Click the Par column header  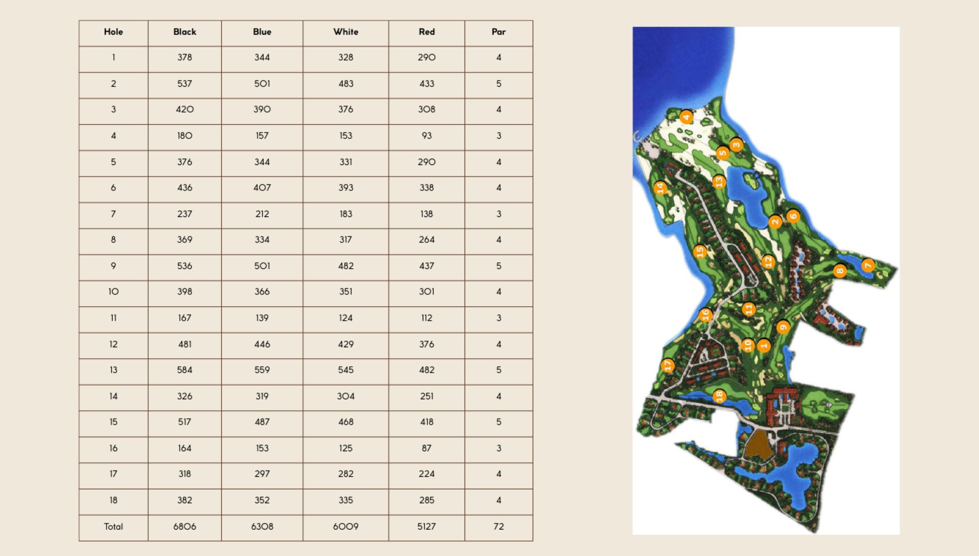(498, 32)
